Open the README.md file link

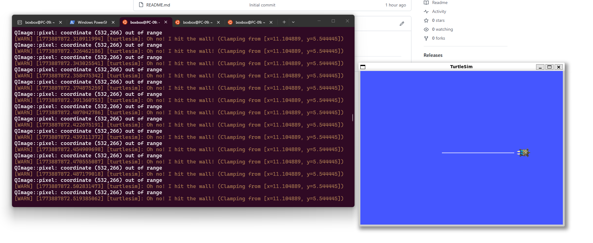[x=158, y=5]
